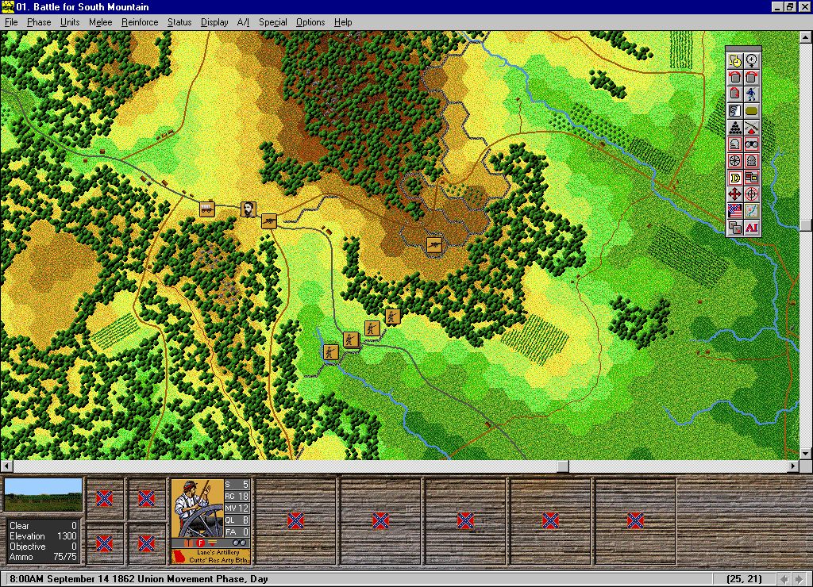Click the marching soldier formation icon

752,94
